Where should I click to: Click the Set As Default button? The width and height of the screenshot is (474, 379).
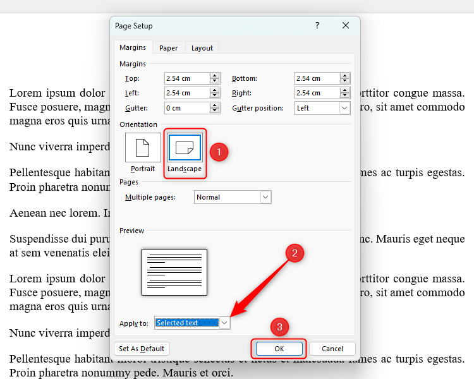[x=142, y=349]
